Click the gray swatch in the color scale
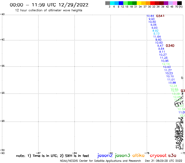185x163 pixels. point(108,3)
